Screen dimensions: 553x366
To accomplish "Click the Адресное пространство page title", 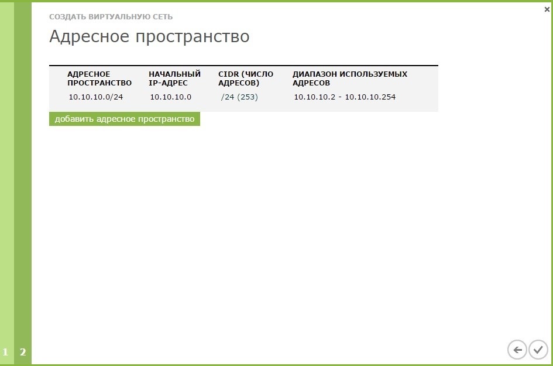I will [x=149, y=36].
